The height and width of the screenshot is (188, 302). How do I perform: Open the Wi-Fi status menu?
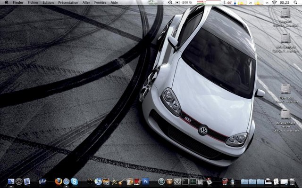point(274,3)
